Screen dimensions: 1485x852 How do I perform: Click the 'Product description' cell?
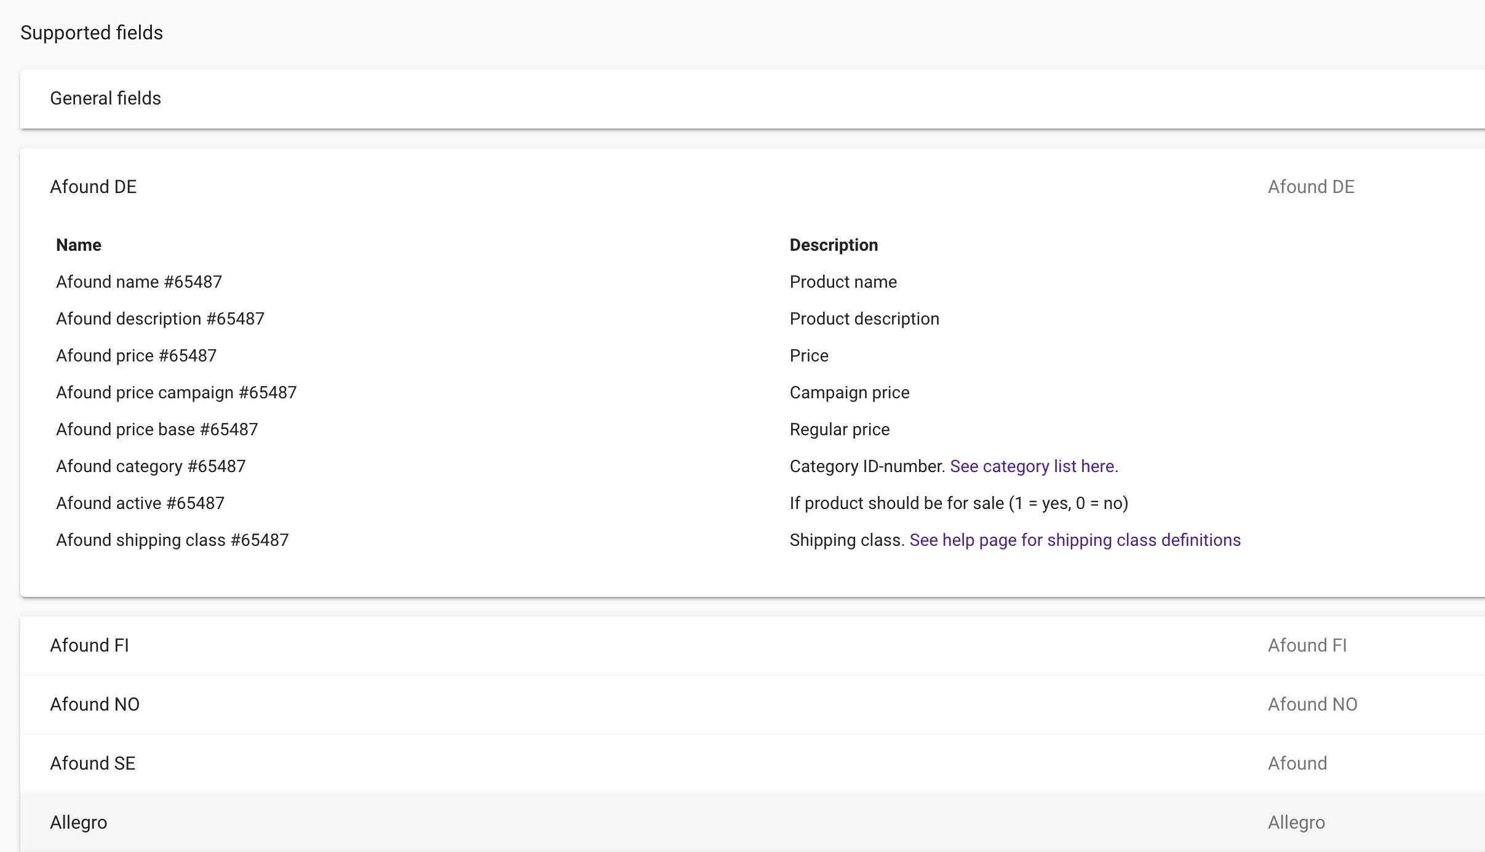click(x=864, y=319)
